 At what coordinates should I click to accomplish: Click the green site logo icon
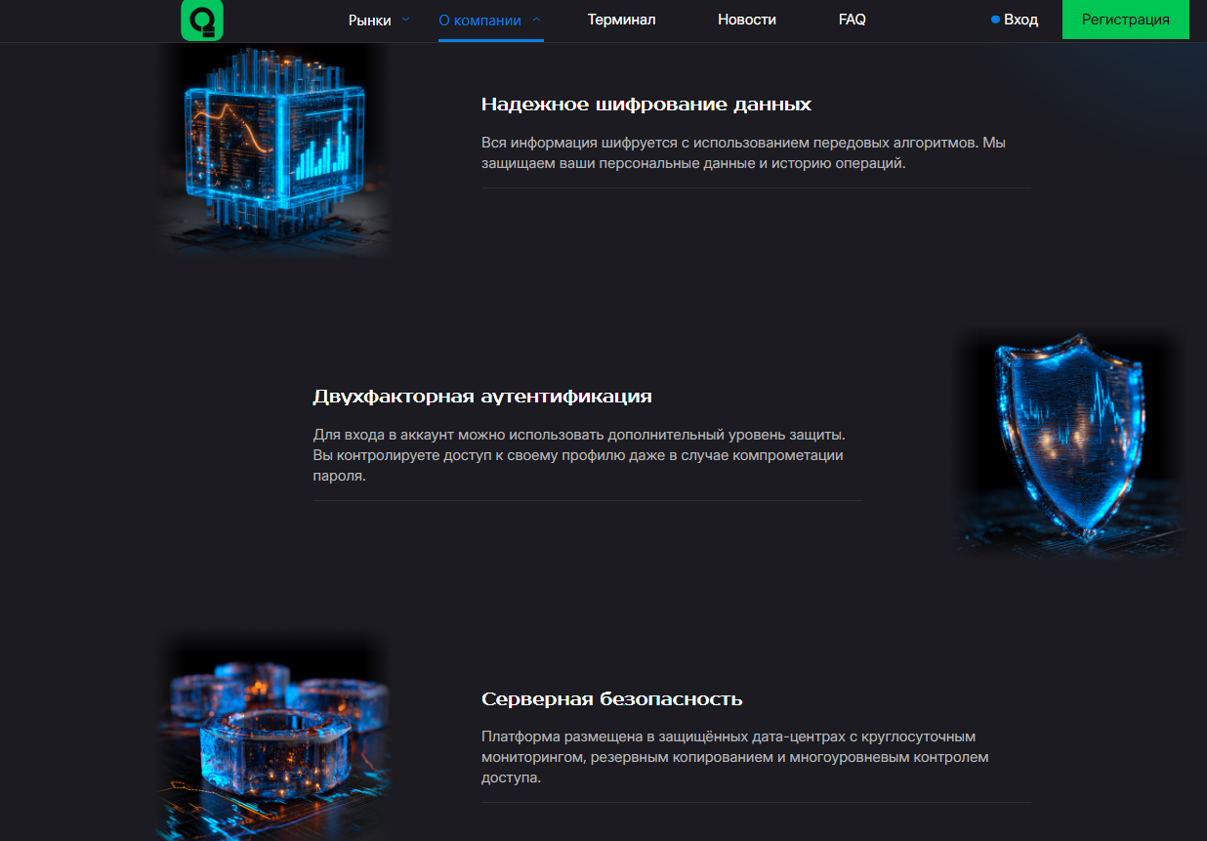202,20
